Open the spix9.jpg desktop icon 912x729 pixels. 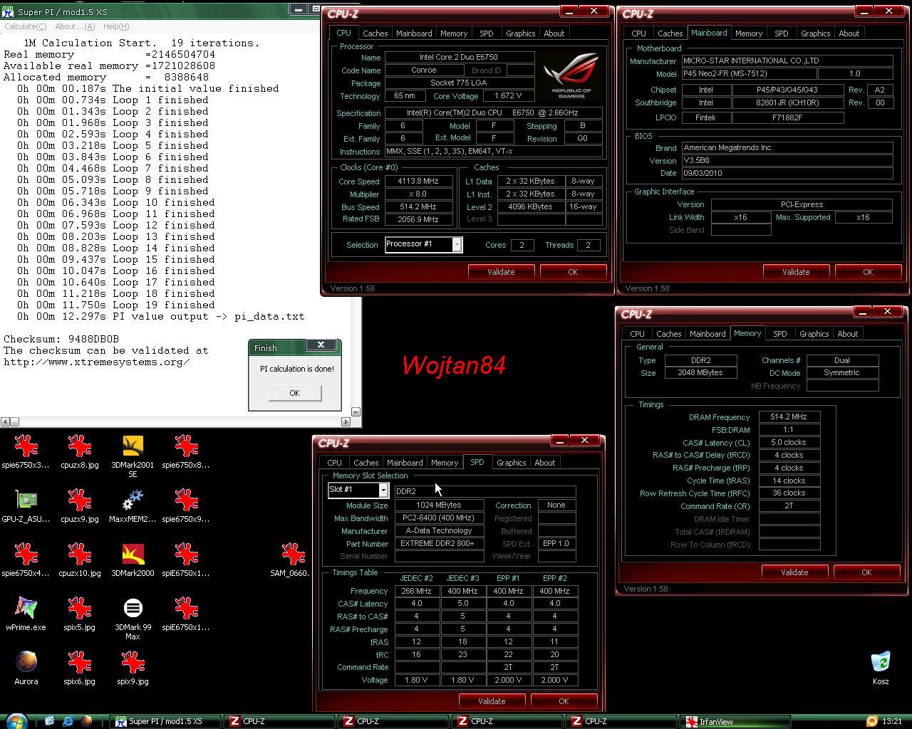pos(133,668)
